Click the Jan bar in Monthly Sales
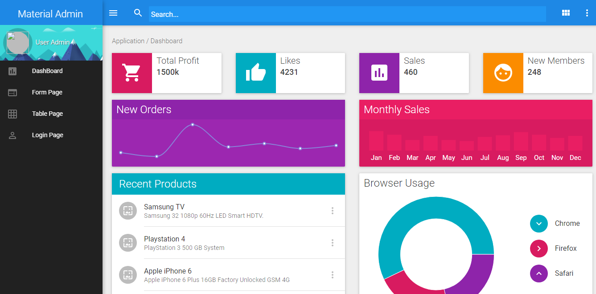The width and height of the screenshot is (596, 294). pos(376,141)
